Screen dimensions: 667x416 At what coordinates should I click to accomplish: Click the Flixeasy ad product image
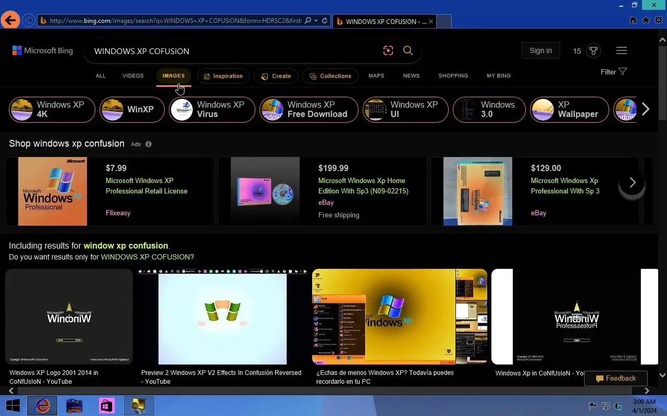(53, 191)
